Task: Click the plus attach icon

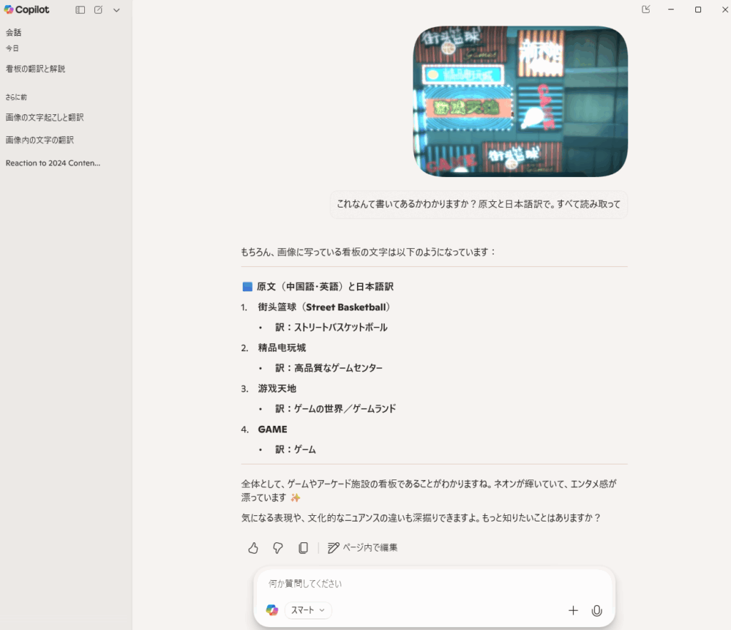Action: [x=573, y=611]
